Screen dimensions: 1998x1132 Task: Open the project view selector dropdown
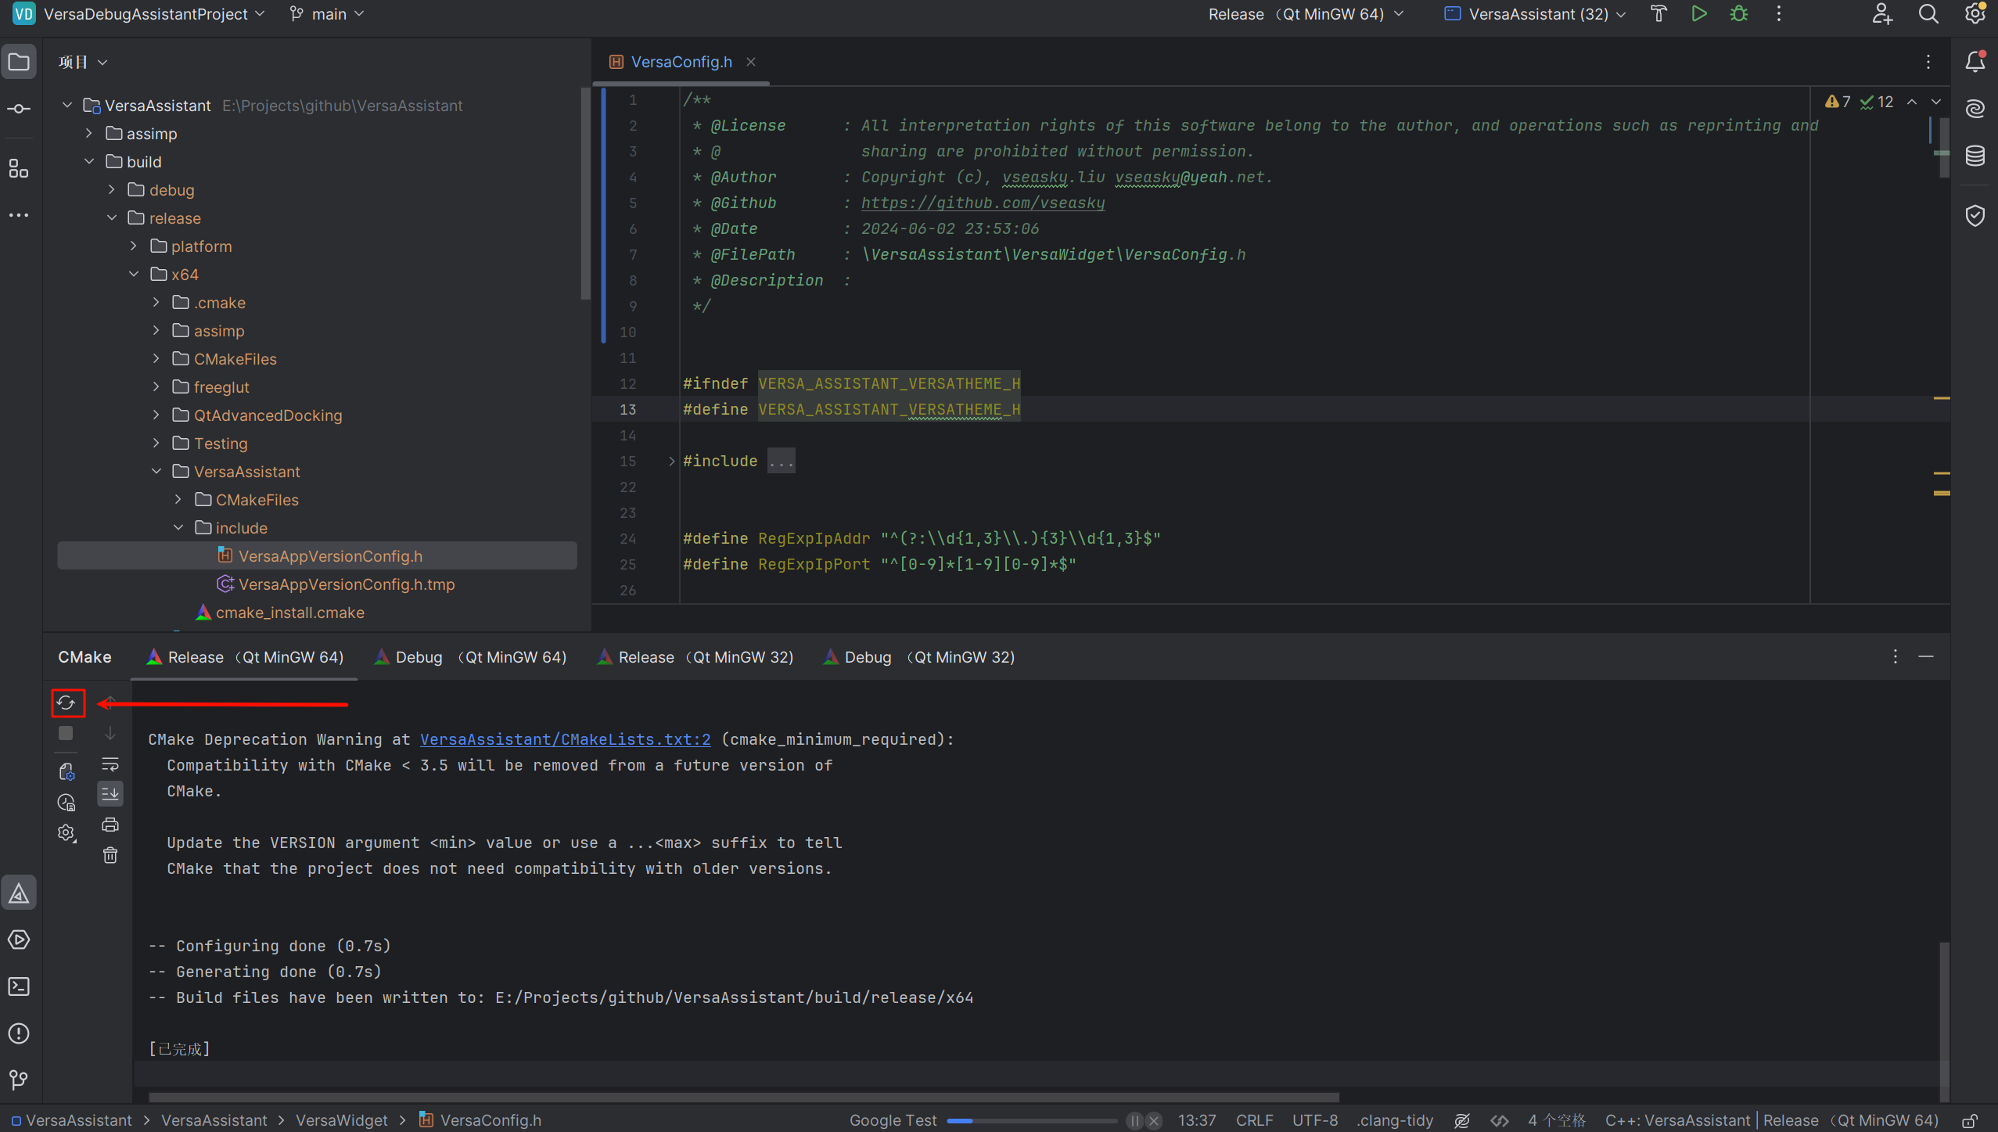point(83,62)
